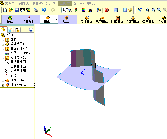Image resolution: width=167 pixels, height=139 pixels.
Task: Open the Sketch (草图绘制) toolbar tab
Action: (x=29, y=19)
